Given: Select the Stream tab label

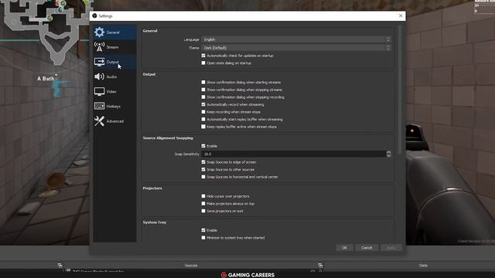Looking at the screenshot, I should pos(112,47).
